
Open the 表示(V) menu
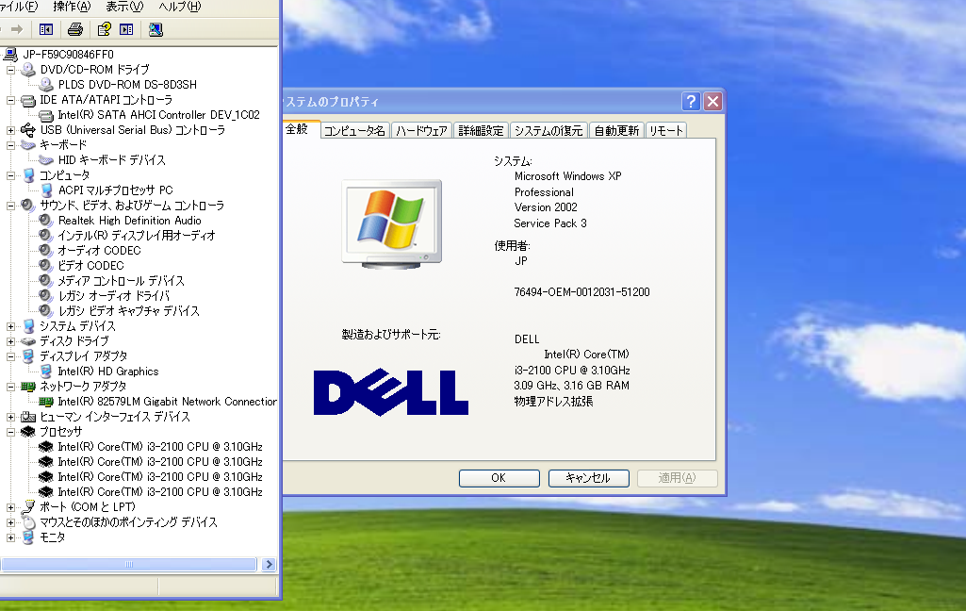[x=124, y=7]
